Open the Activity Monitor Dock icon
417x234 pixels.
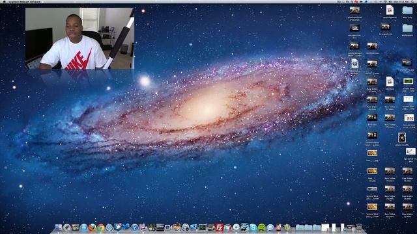click(202, 227)
